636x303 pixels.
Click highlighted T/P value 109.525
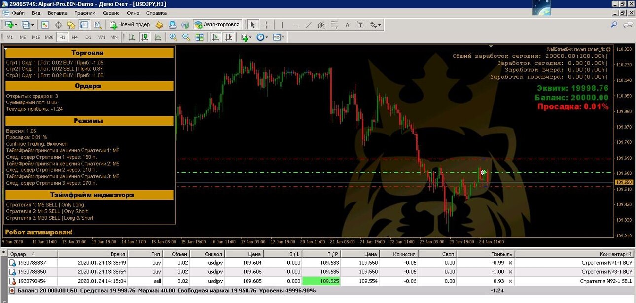point(321,281)
